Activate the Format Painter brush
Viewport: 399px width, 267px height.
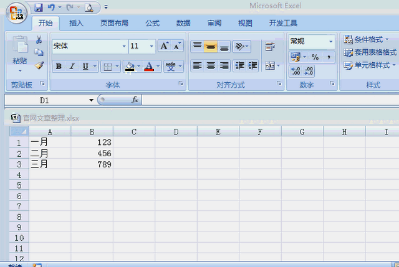point(39,65)
